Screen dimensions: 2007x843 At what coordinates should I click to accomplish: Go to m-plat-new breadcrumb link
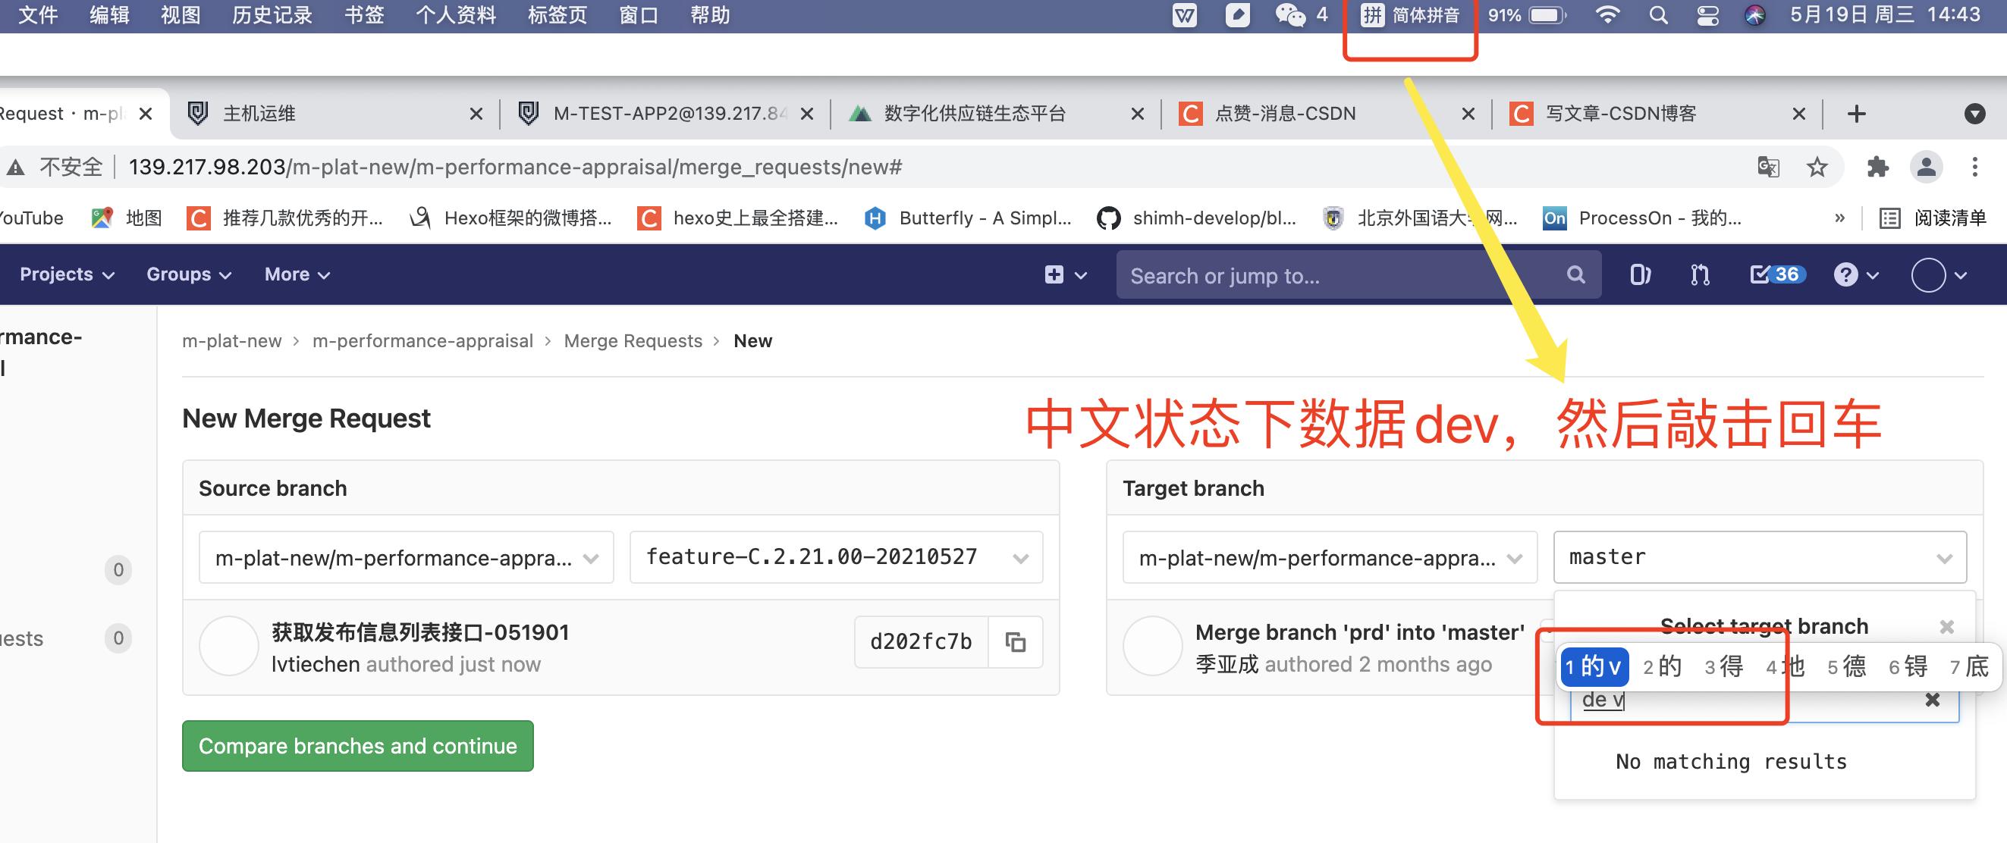(231, 341)
